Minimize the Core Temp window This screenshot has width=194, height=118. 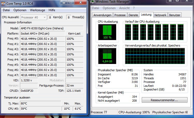click(x=64, y=2)
